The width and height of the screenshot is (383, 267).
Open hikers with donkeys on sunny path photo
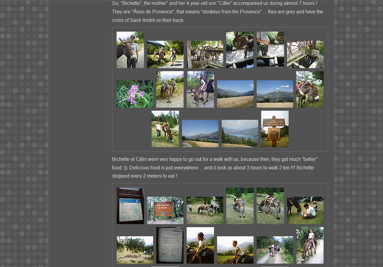point(165,54)
